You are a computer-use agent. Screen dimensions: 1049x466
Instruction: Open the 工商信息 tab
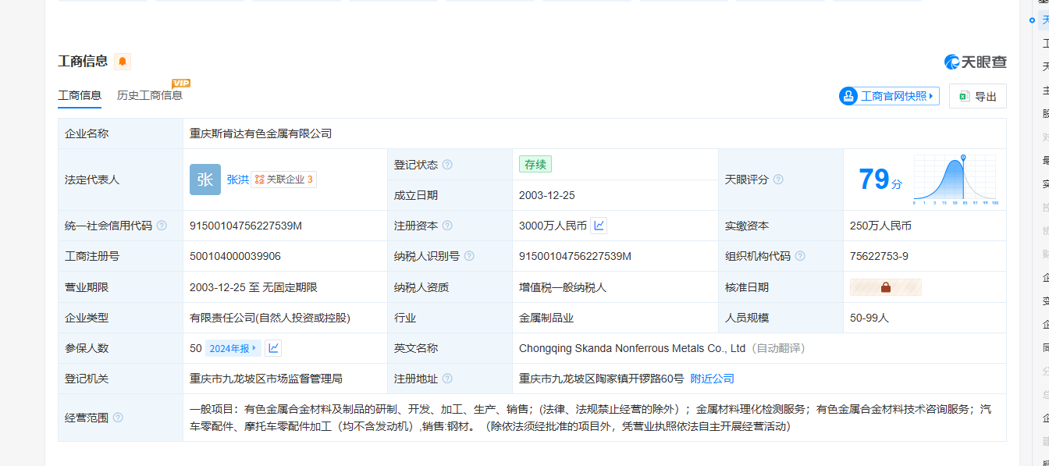[x=80, y=96]
